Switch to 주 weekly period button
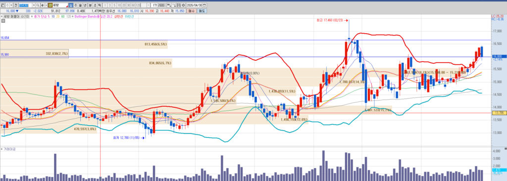 (75, 5)
